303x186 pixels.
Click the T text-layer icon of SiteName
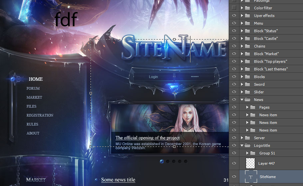[x=251, y=177]
